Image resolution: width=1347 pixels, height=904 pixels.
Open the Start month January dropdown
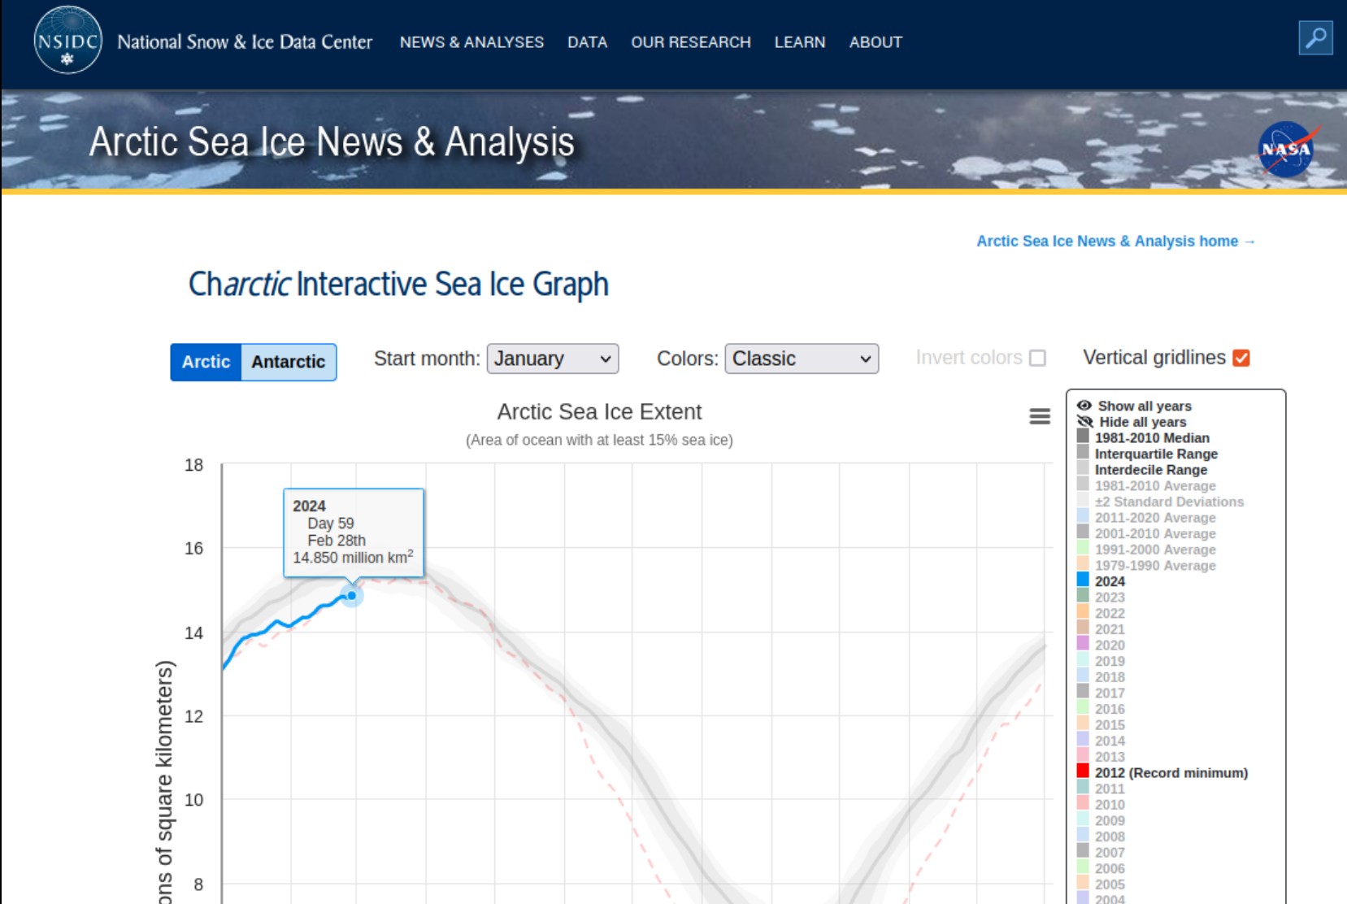[553, 359]
